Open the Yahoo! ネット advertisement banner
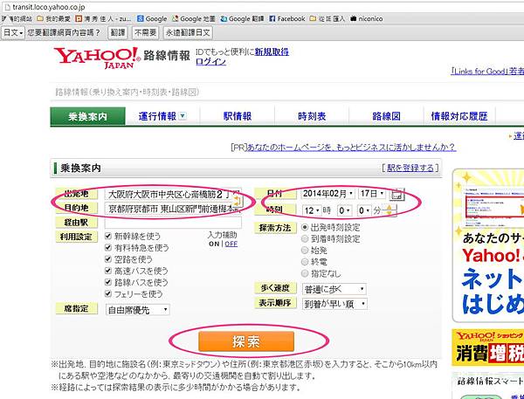524x399 pixels. click(488, 245)
